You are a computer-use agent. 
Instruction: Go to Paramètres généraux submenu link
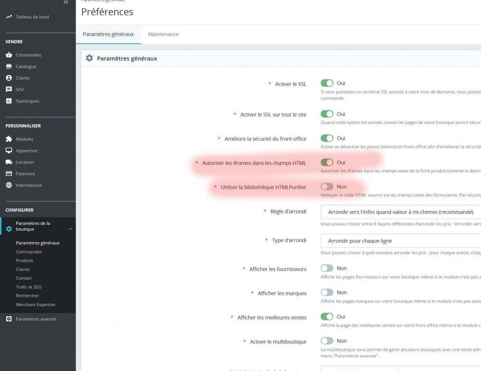(38, 243)
